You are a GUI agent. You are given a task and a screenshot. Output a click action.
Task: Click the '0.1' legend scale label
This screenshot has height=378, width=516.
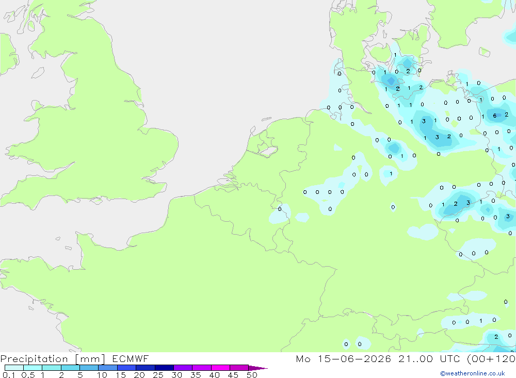(9, 375)
